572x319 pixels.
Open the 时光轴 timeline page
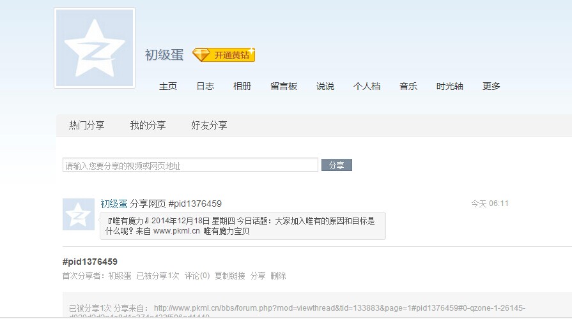tap(450, 87)
